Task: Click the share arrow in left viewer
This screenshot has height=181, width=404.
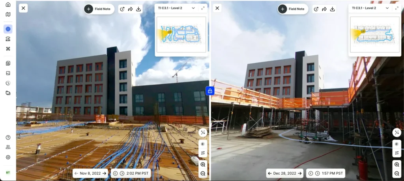Action: pyautogui.click(x=130, y=9)
